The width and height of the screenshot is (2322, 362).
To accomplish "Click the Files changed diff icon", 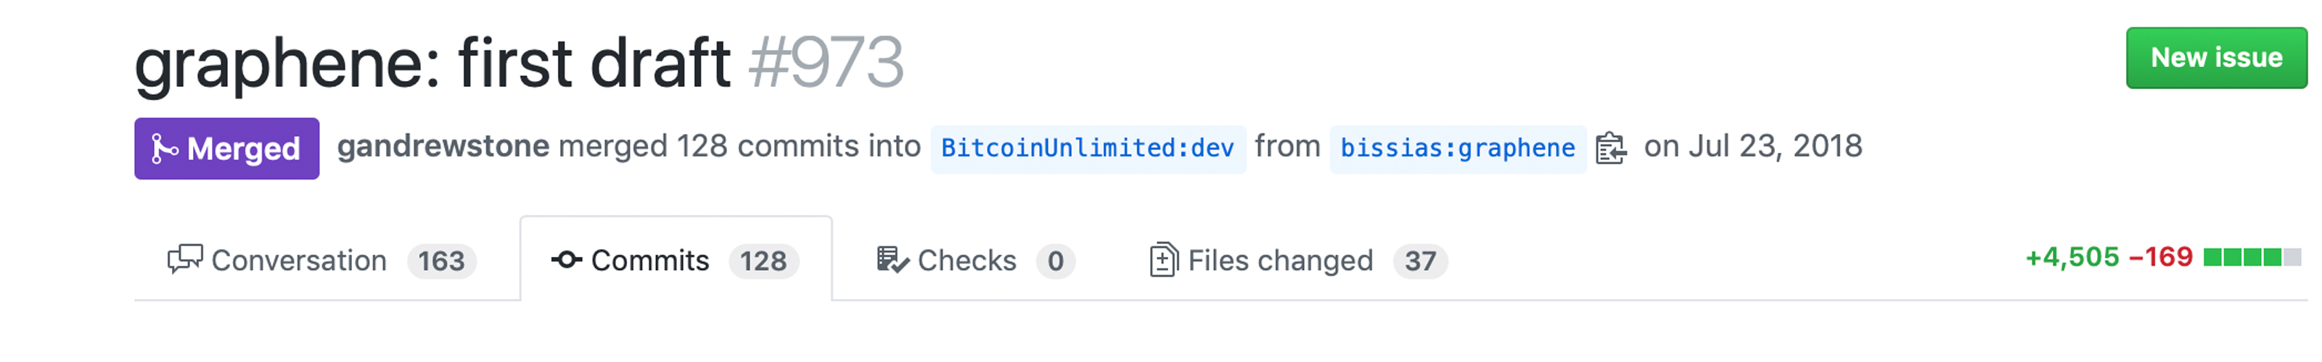I will [x=1162, y=260].
